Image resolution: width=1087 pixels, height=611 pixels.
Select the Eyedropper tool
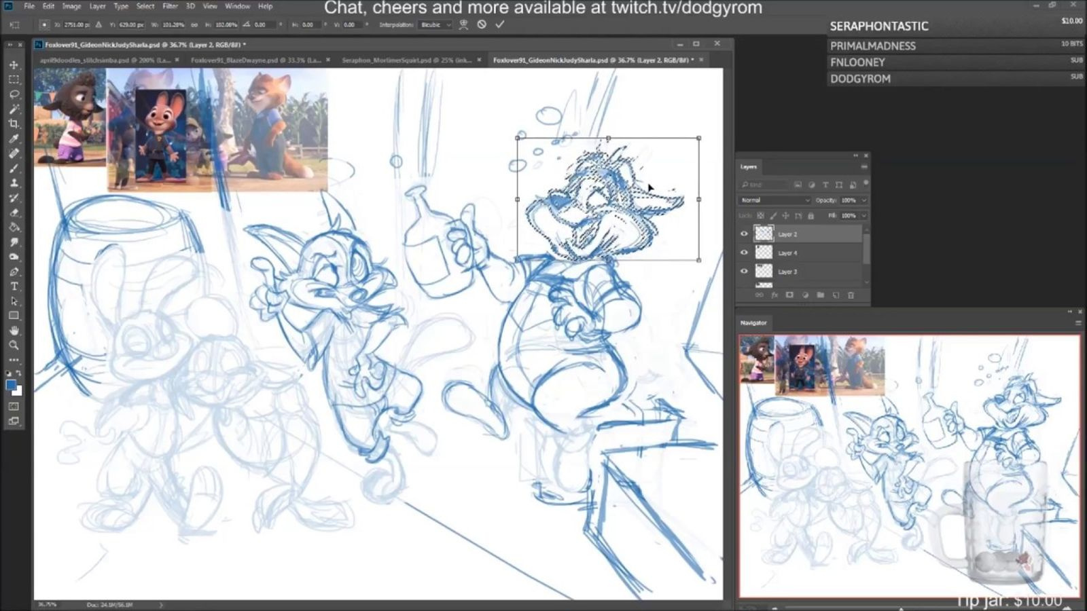click(14, 138)
